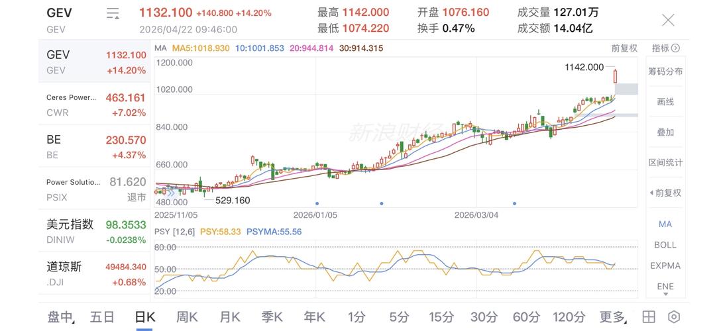Open the 指标 indicator arrow button
Screen dimensions: 717x331
[x=666, y=48]
